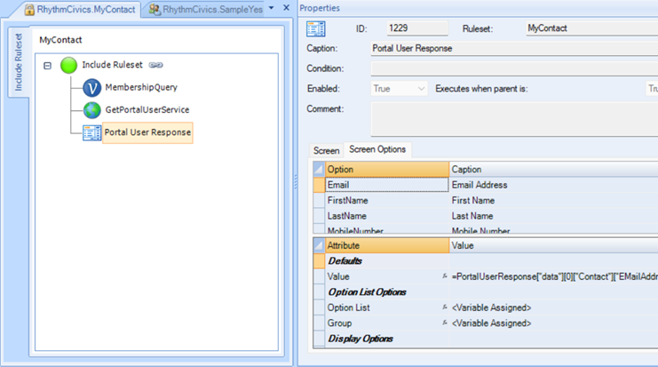Click the expression icon beside Option List

coord(445,307)
